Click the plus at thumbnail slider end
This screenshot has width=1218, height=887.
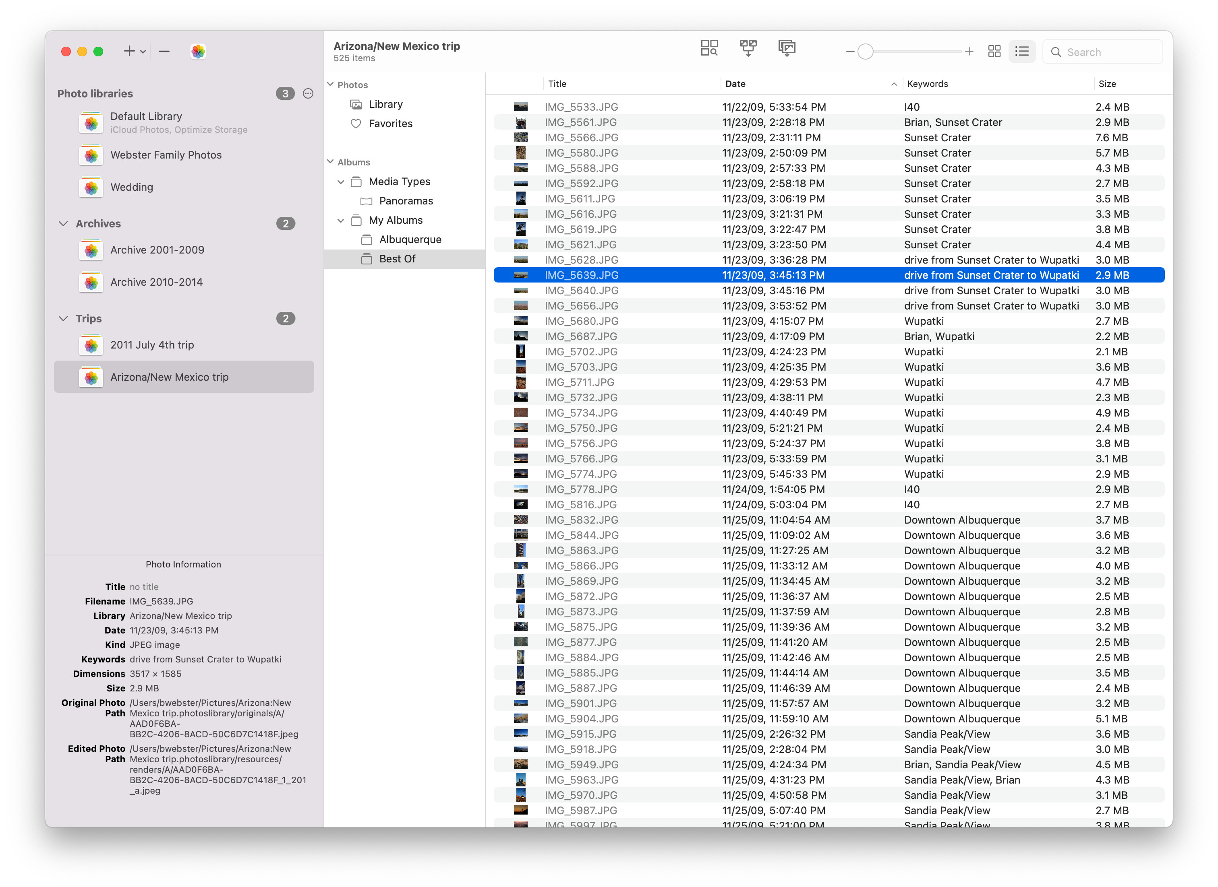tap(969, 52)
